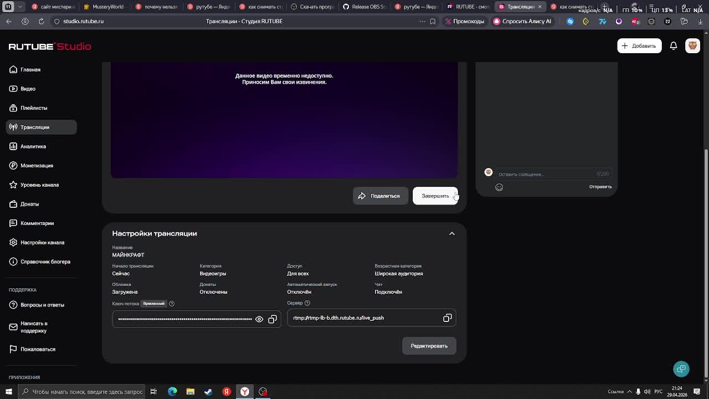Click Завершить to end the stream
Image resolution: width=709 pixels, height=399 pixels.
(435, 196)
